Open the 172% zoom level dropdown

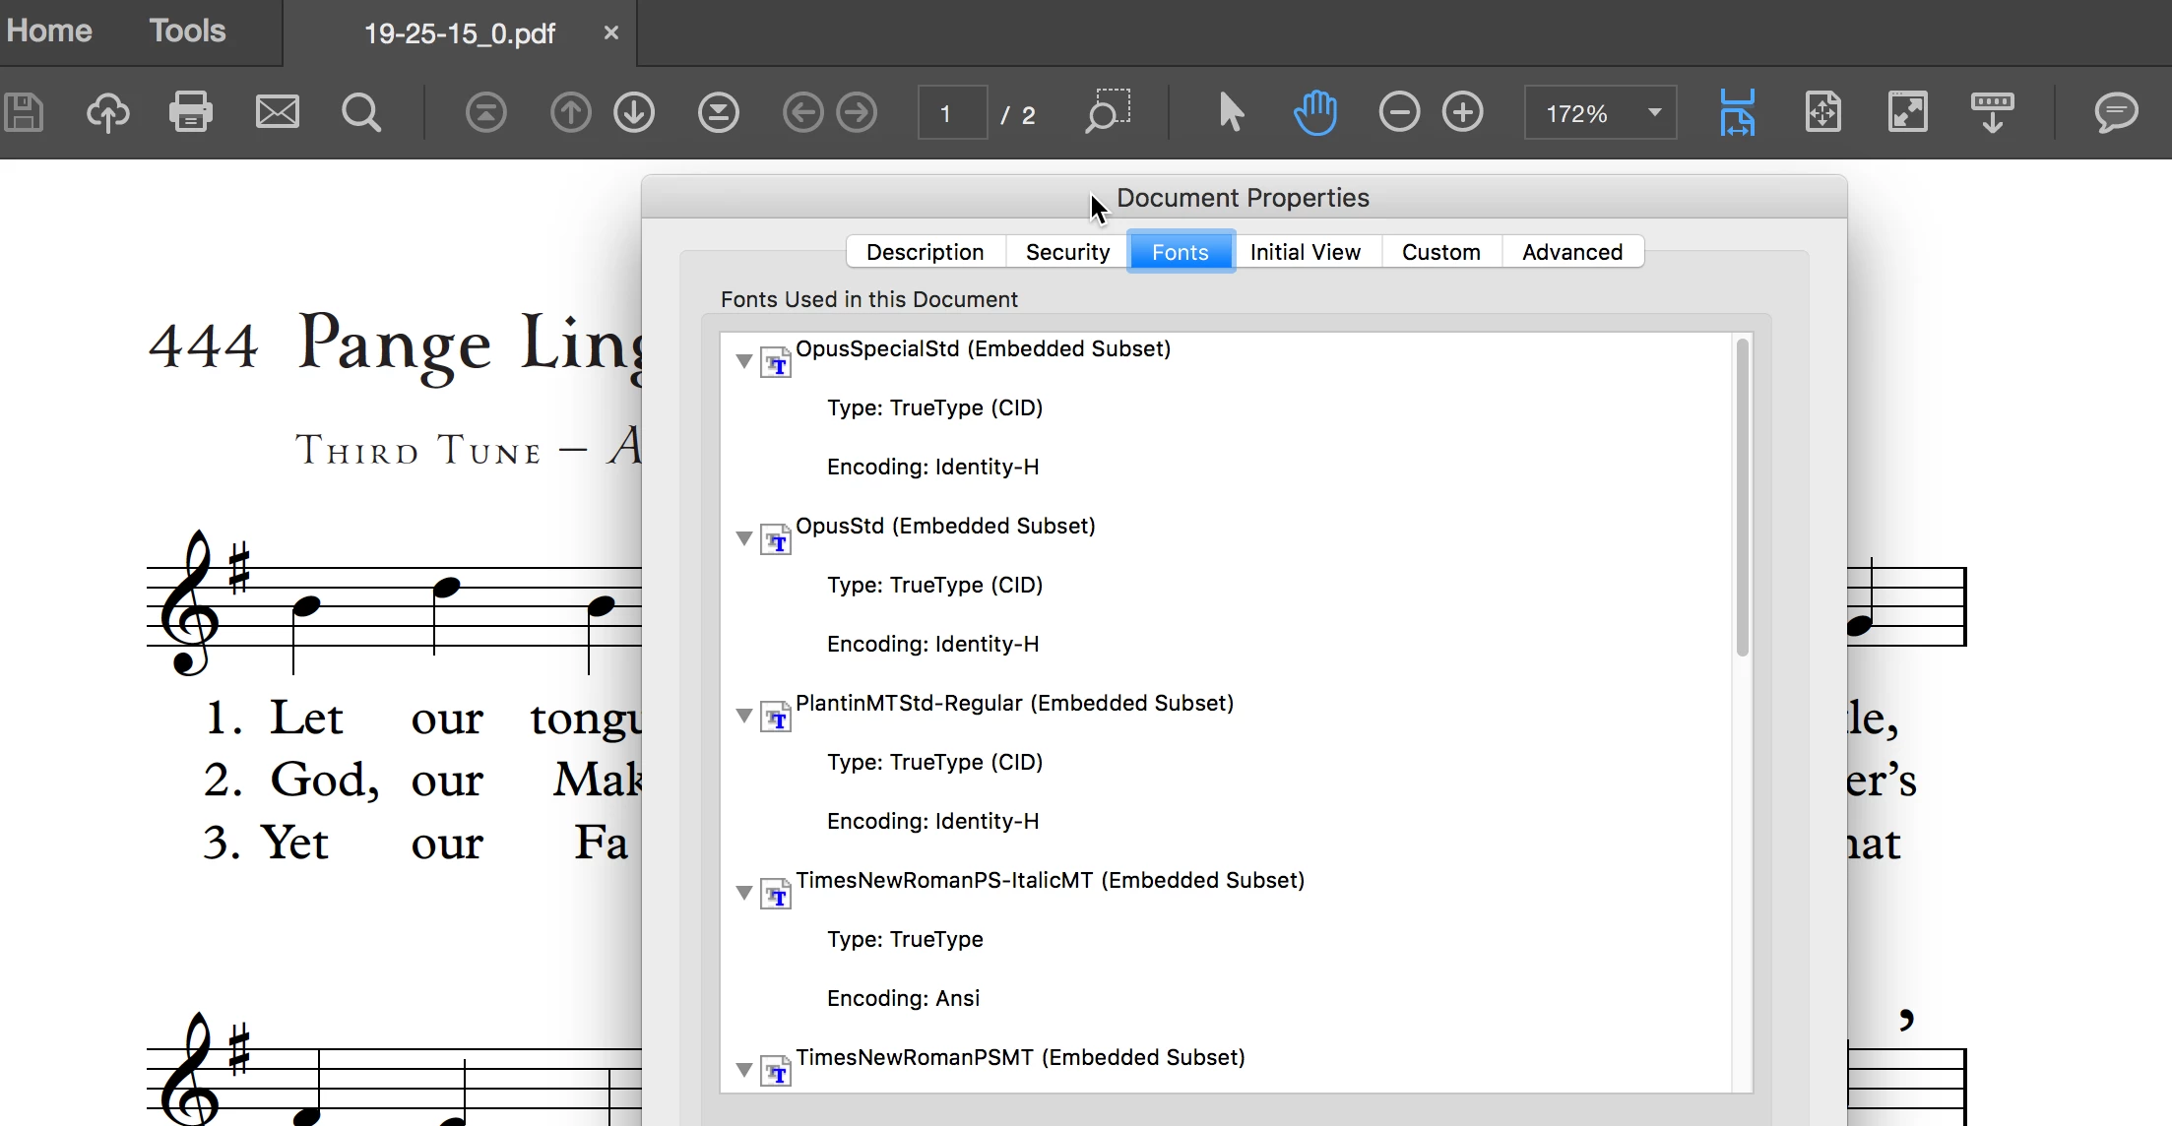[x=1655, y=112]
